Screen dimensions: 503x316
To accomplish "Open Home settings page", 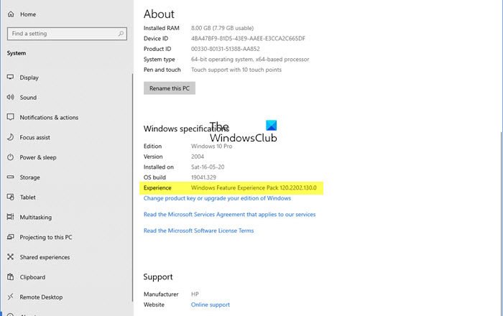I will click(28, 14).
